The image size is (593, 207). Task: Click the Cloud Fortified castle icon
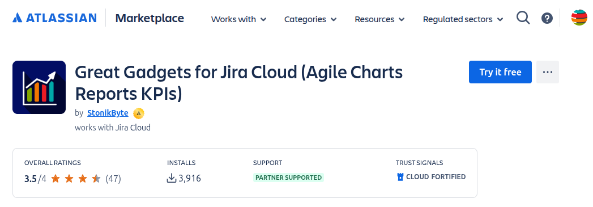400,177
